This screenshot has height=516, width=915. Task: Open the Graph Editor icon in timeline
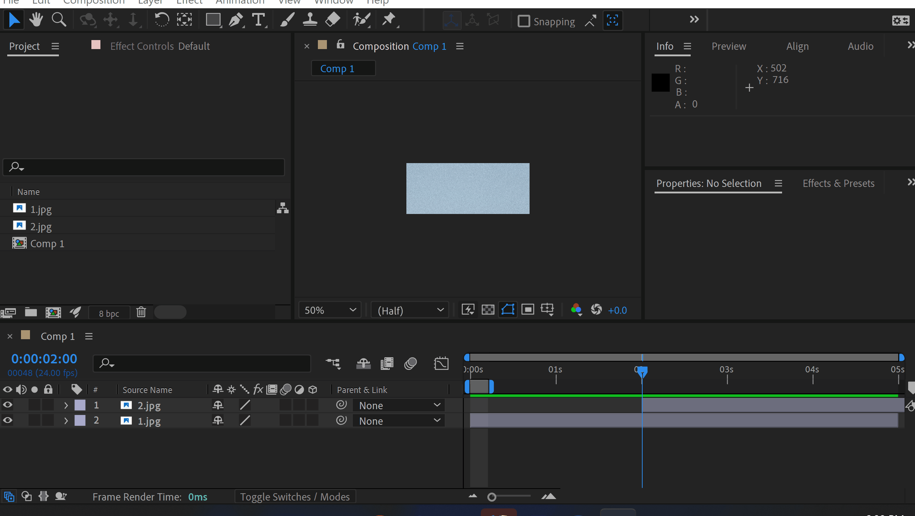441,363
